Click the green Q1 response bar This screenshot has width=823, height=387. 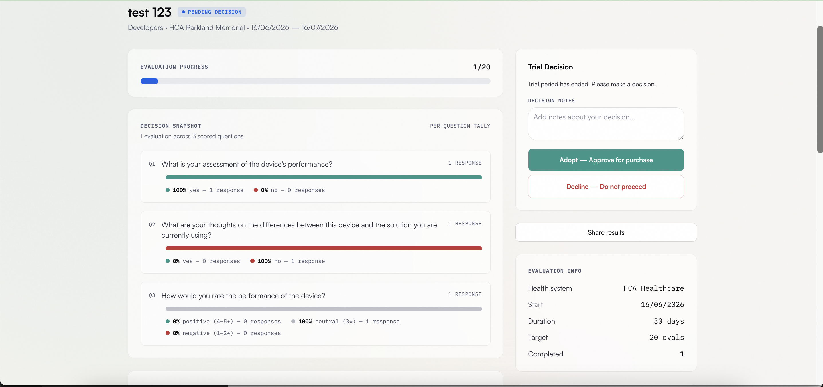click(x=323, y=177)
